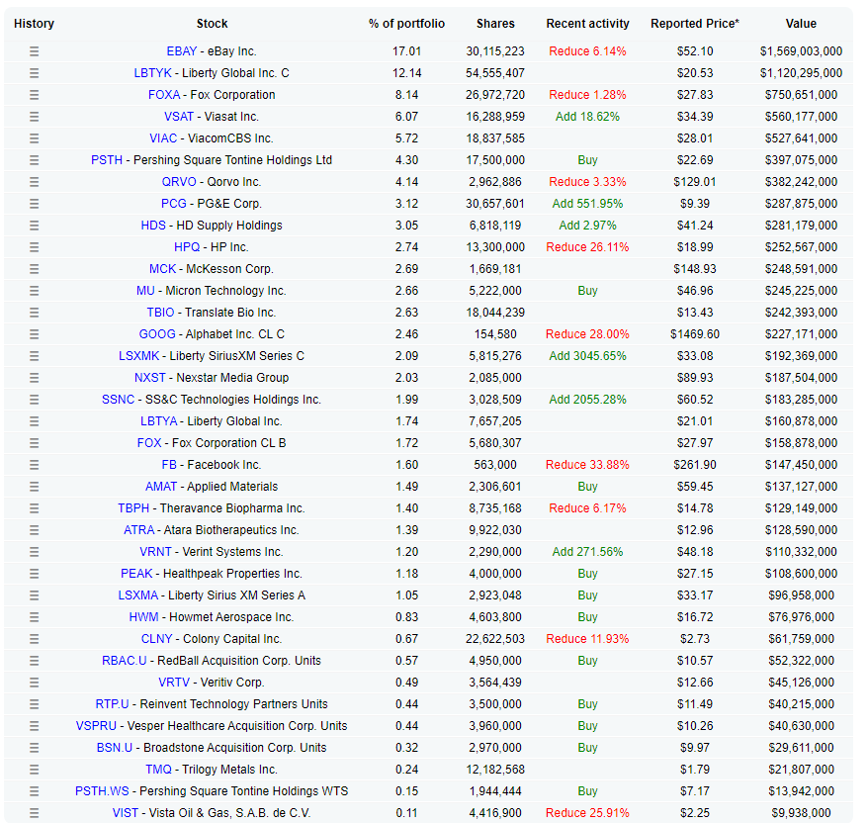Open history icon for Facebook Inc.
This screenshot has height=823, width=868.
[x=35, y=465]
